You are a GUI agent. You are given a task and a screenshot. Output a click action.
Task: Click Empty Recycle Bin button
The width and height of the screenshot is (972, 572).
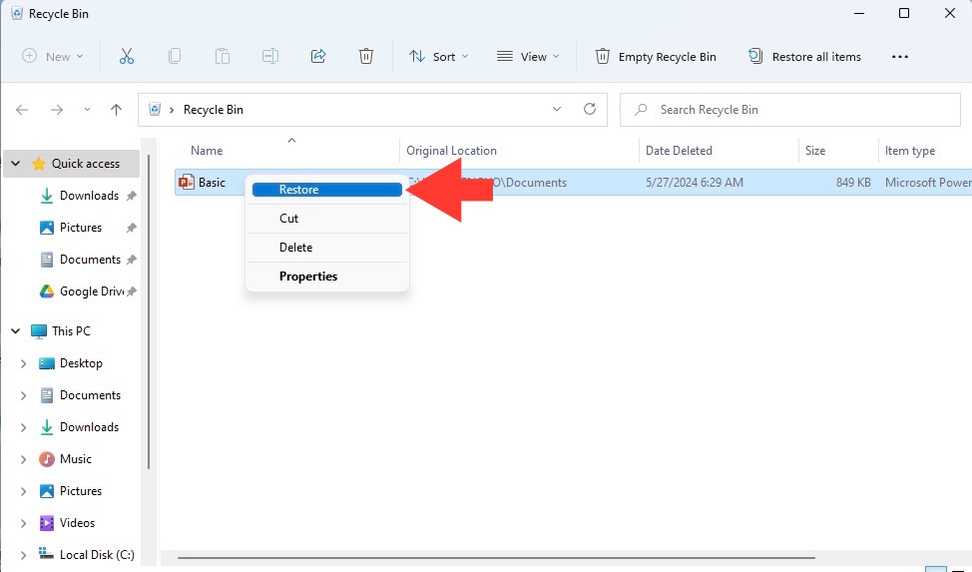(x=656, y=57)
